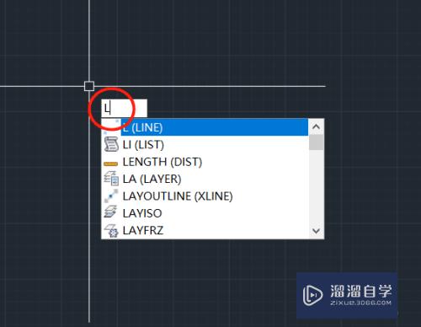Viewport: 421px width, 327px height.
Task: Select the LAYISO command entry
Action: [x=205, y=213]
